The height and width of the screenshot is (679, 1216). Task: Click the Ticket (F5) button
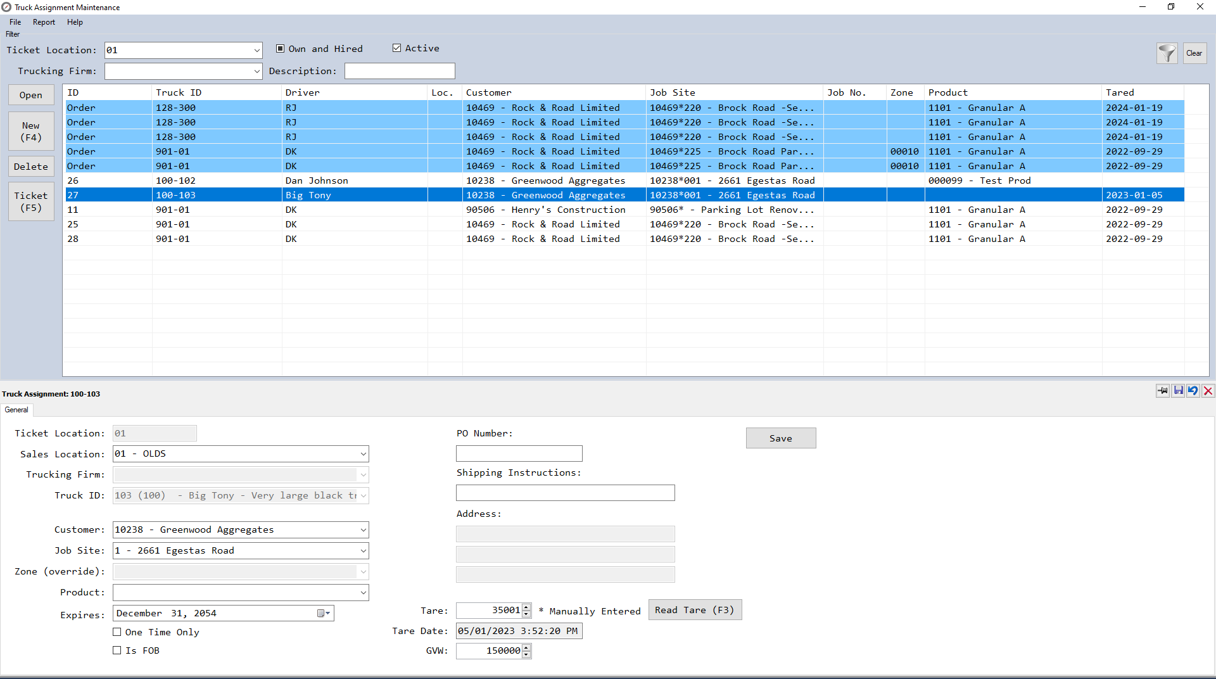point(31,201)
